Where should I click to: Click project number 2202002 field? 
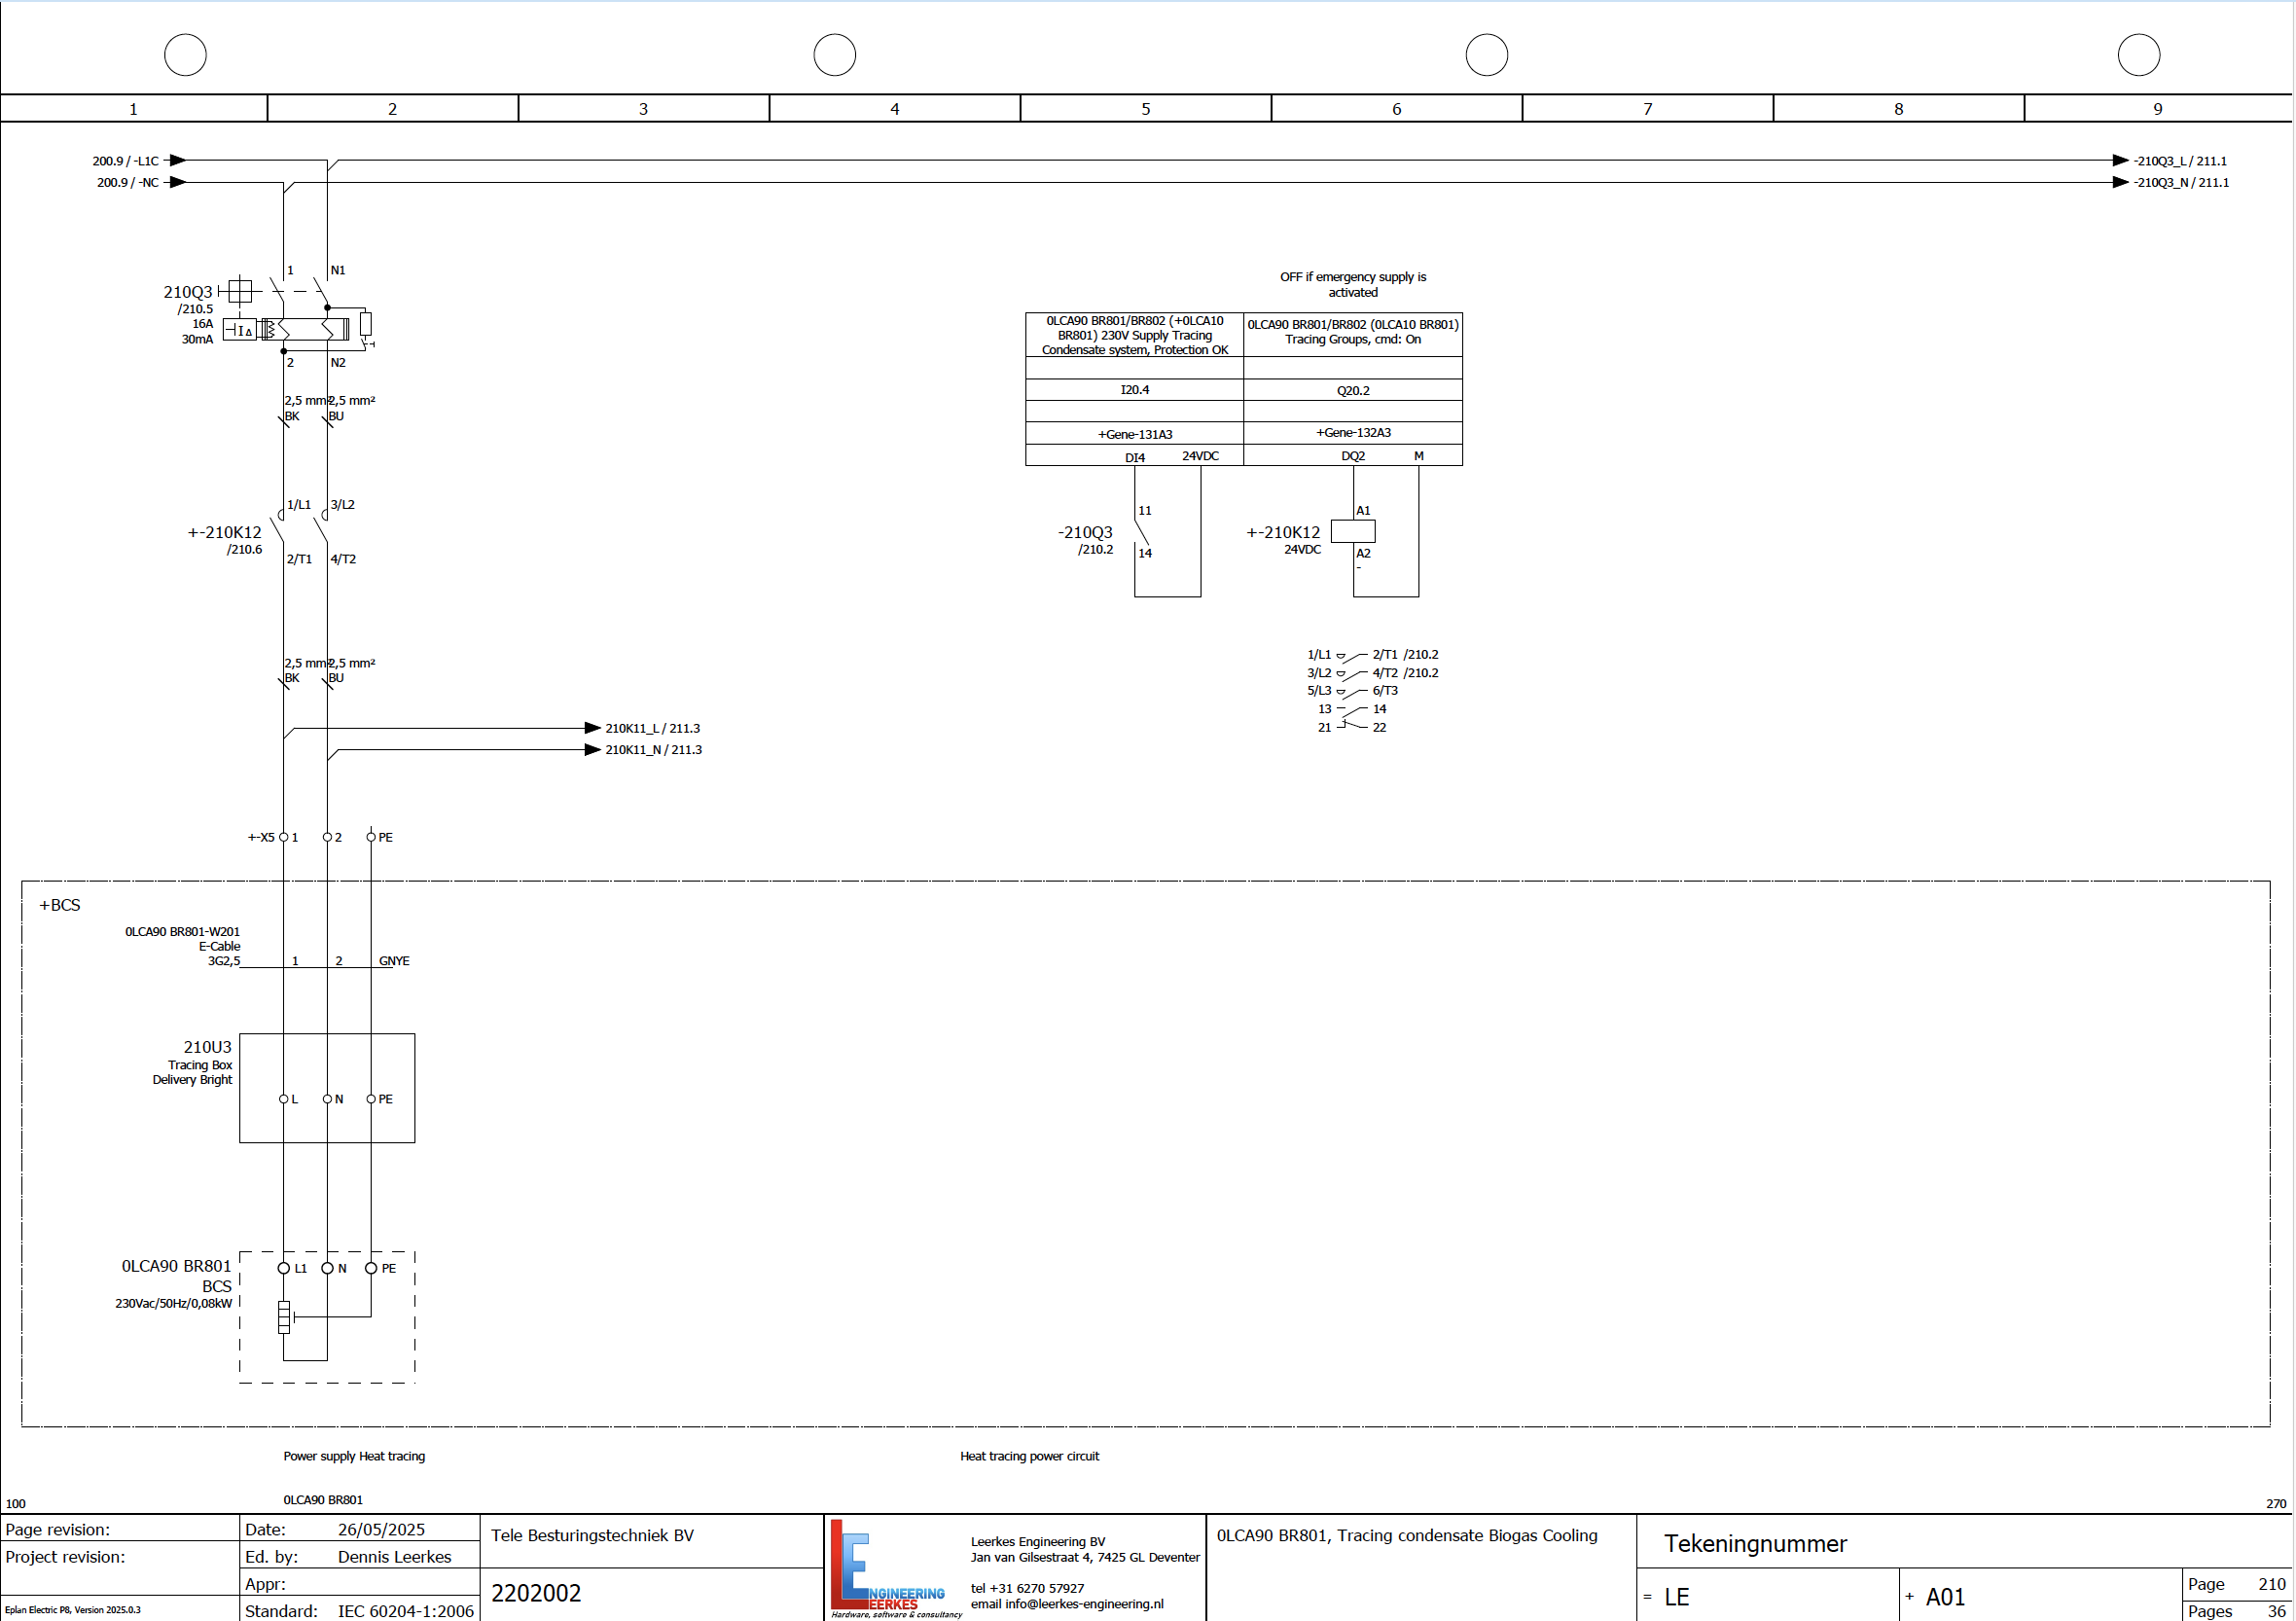(x=536, y=1593)
